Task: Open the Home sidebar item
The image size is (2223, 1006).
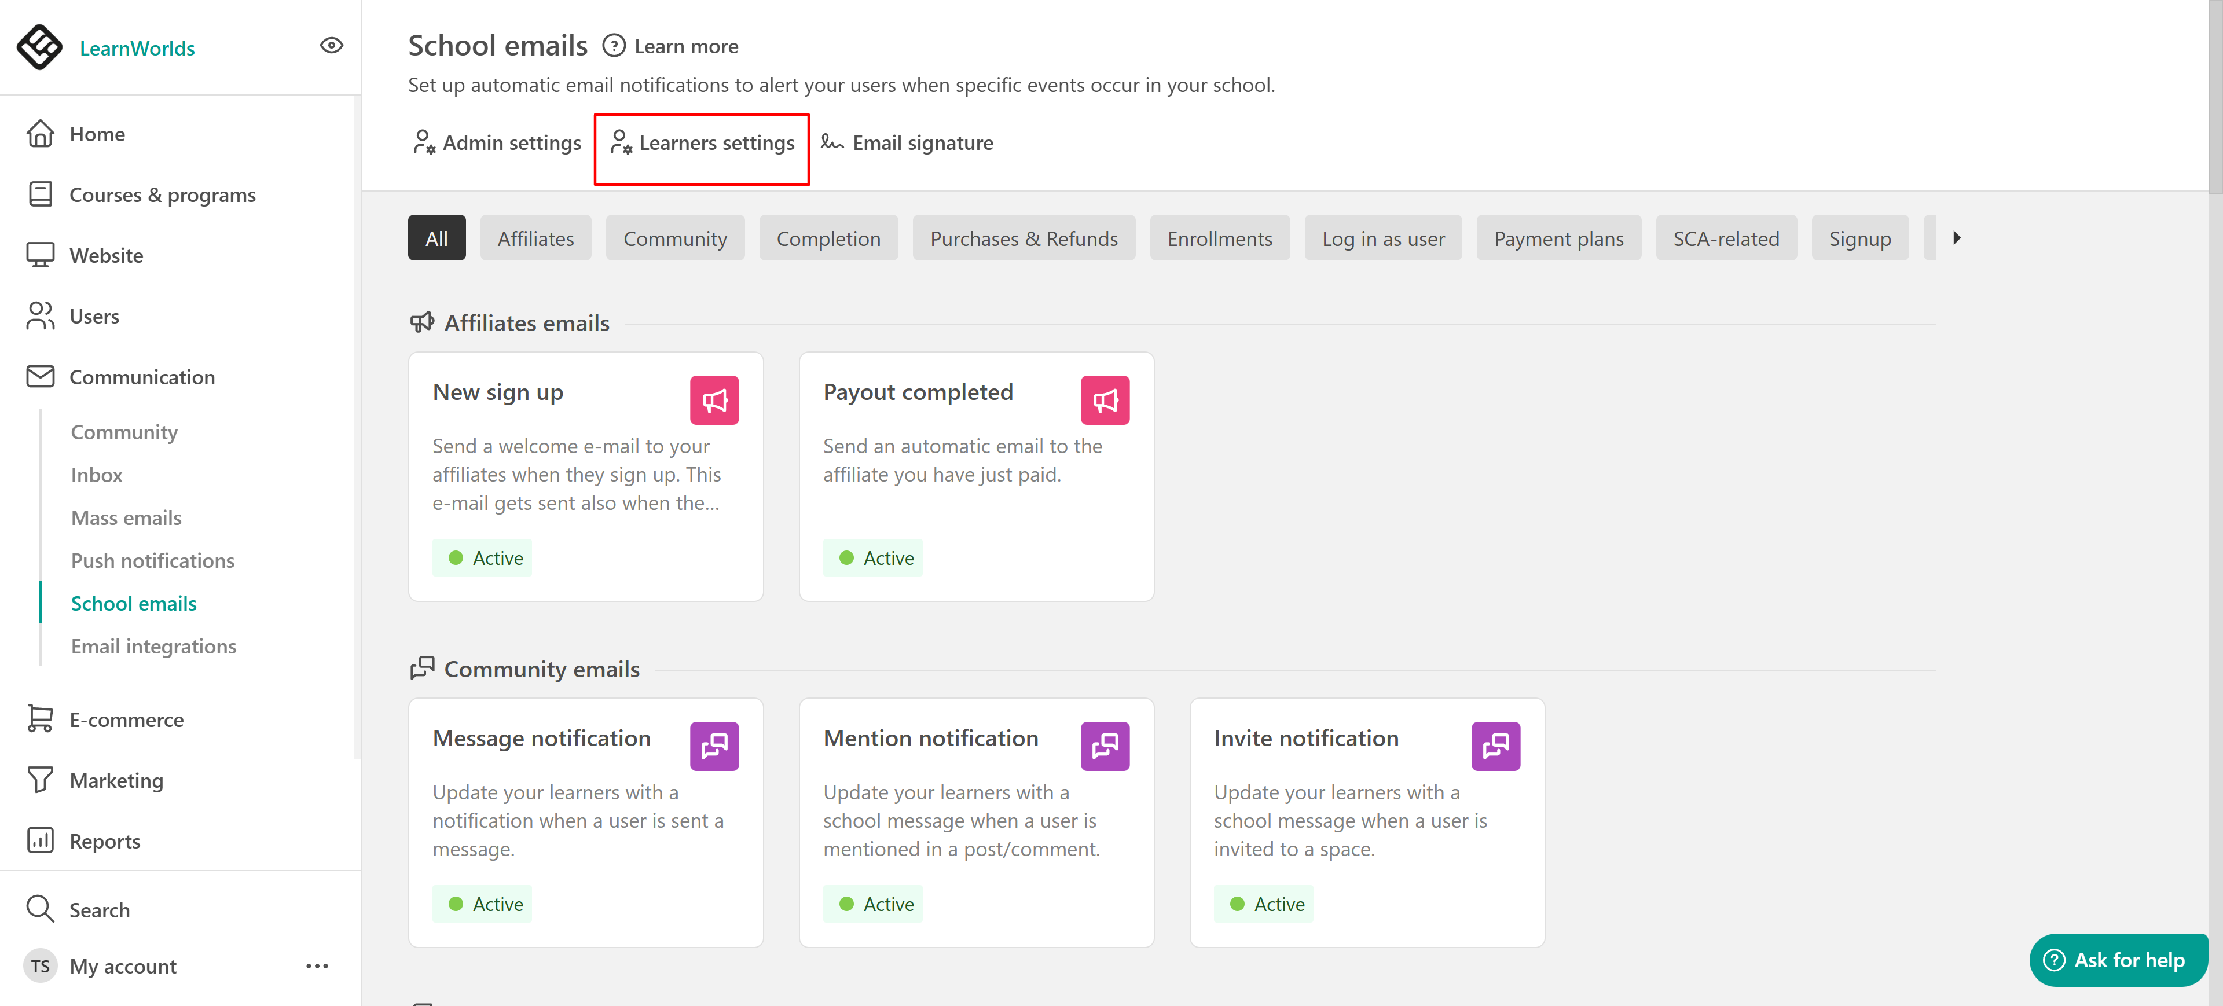Action: tap(97, 134)
